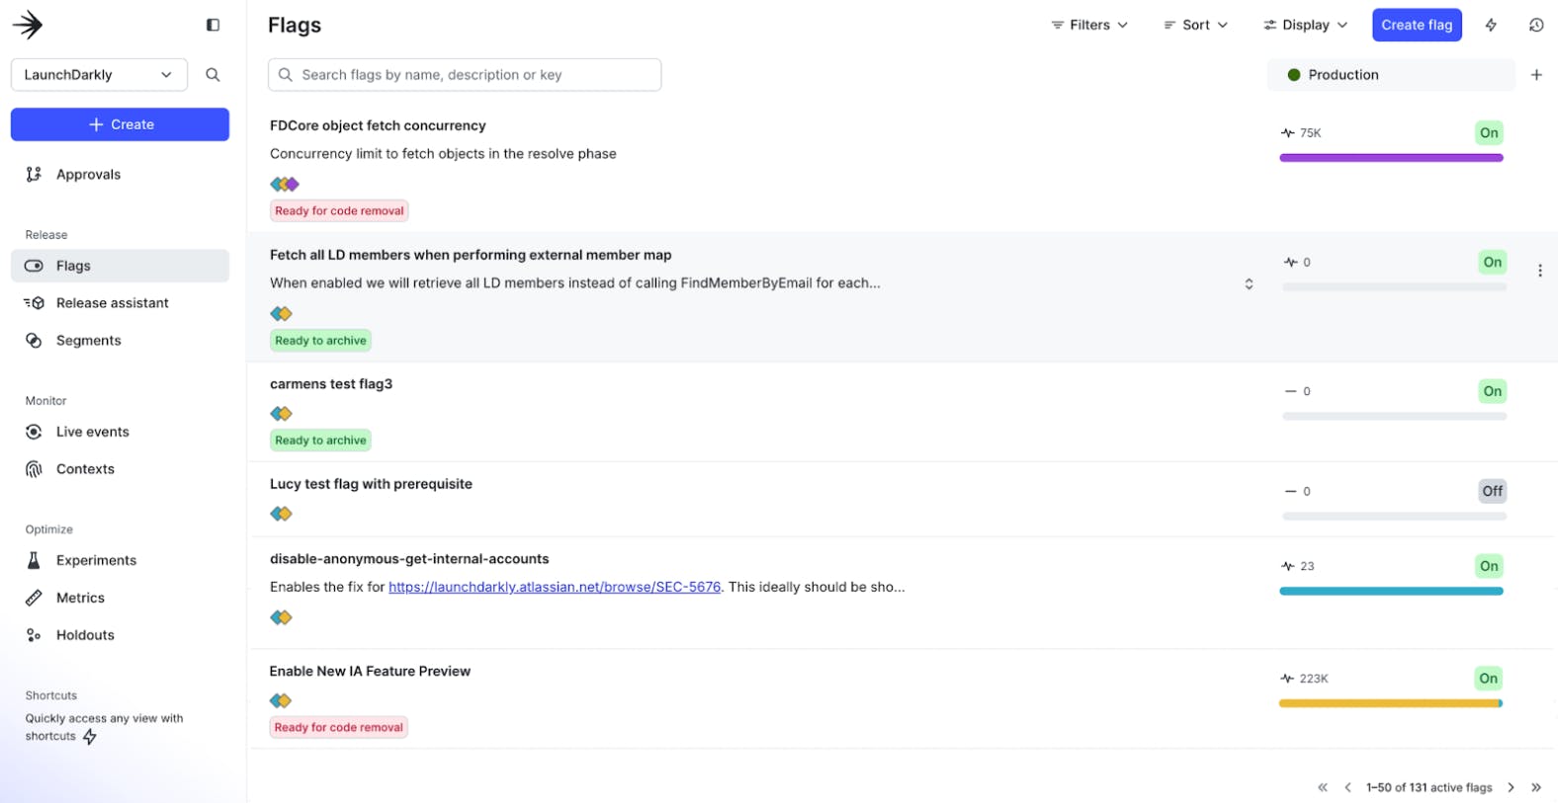Screen dimensions: 1558x803
Task: Navigate to Segments in the sidebar
Action: point(88,341)
